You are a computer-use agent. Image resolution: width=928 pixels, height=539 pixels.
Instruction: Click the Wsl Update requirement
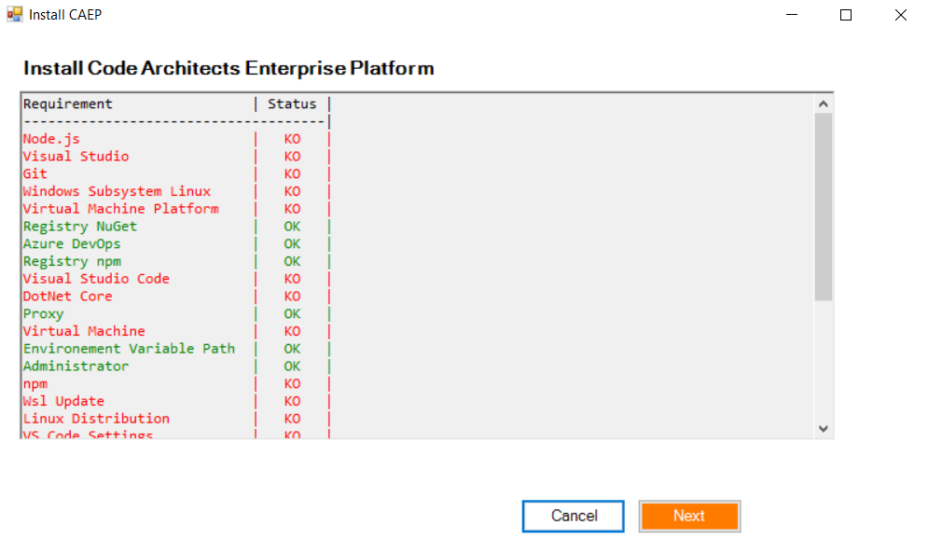(x=63, y=401)
